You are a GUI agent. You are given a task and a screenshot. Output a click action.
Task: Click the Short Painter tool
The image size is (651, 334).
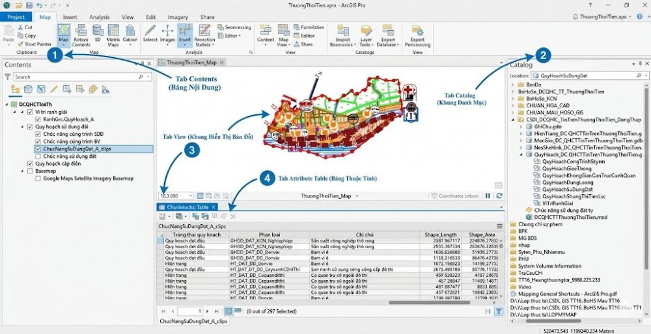pos(35,44)
